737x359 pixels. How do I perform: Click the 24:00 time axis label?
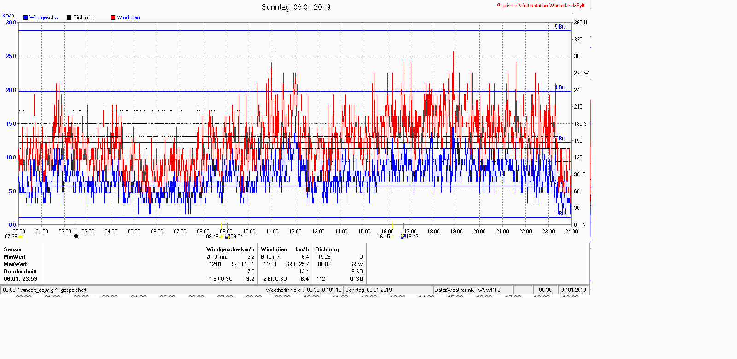(x=572, y=232)
